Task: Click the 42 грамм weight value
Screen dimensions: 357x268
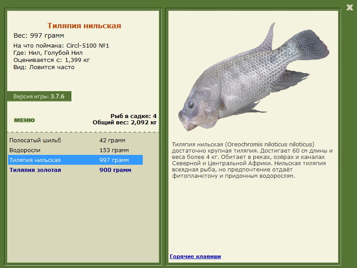Action: coord(112,141)
